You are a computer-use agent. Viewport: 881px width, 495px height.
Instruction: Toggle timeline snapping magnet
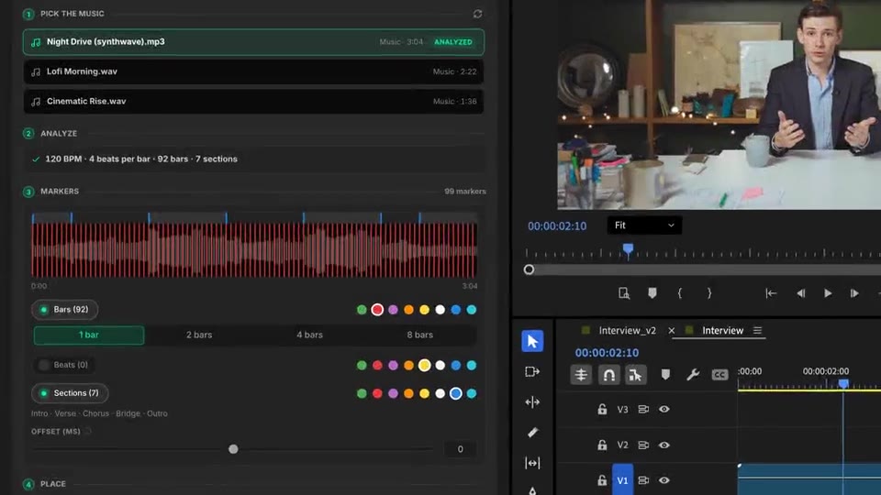click(x=608, y=375)
